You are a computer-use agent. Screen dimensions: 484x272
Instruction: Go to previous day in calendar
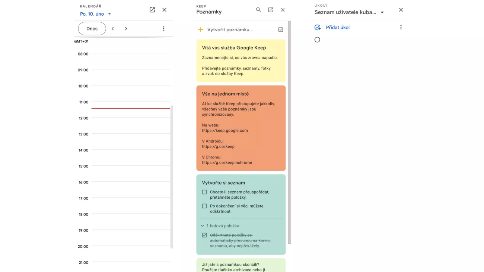pos(113,29)
